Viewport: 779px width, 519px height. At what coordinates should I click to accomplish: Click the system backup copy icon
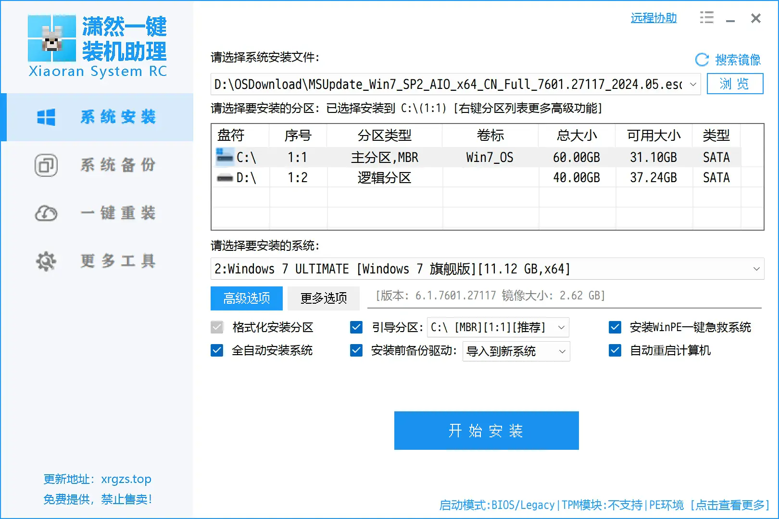[46, 165]
